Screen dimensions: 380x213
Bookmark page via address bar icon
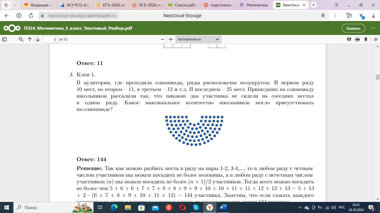click(323, 16)
